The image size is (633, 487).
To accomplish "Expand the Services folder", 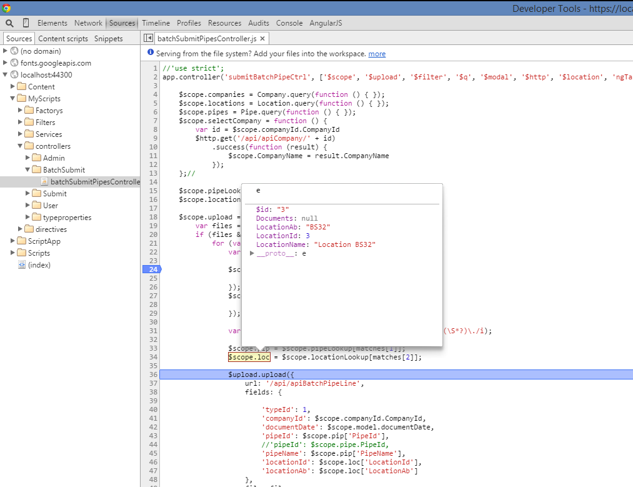I will (21, 134).
